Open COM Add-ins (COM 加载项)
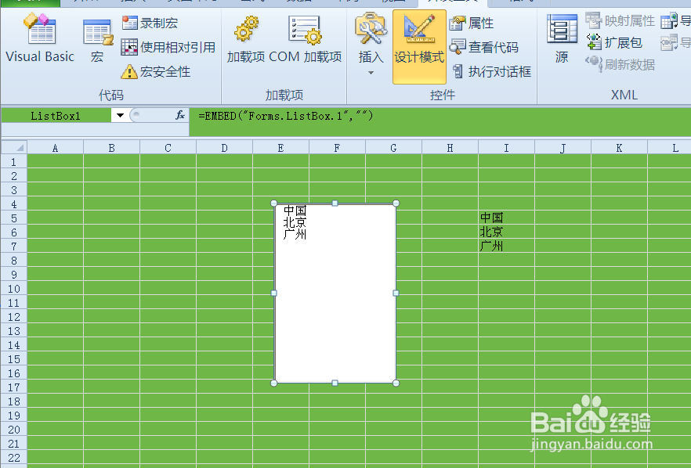 pos(305,40)
